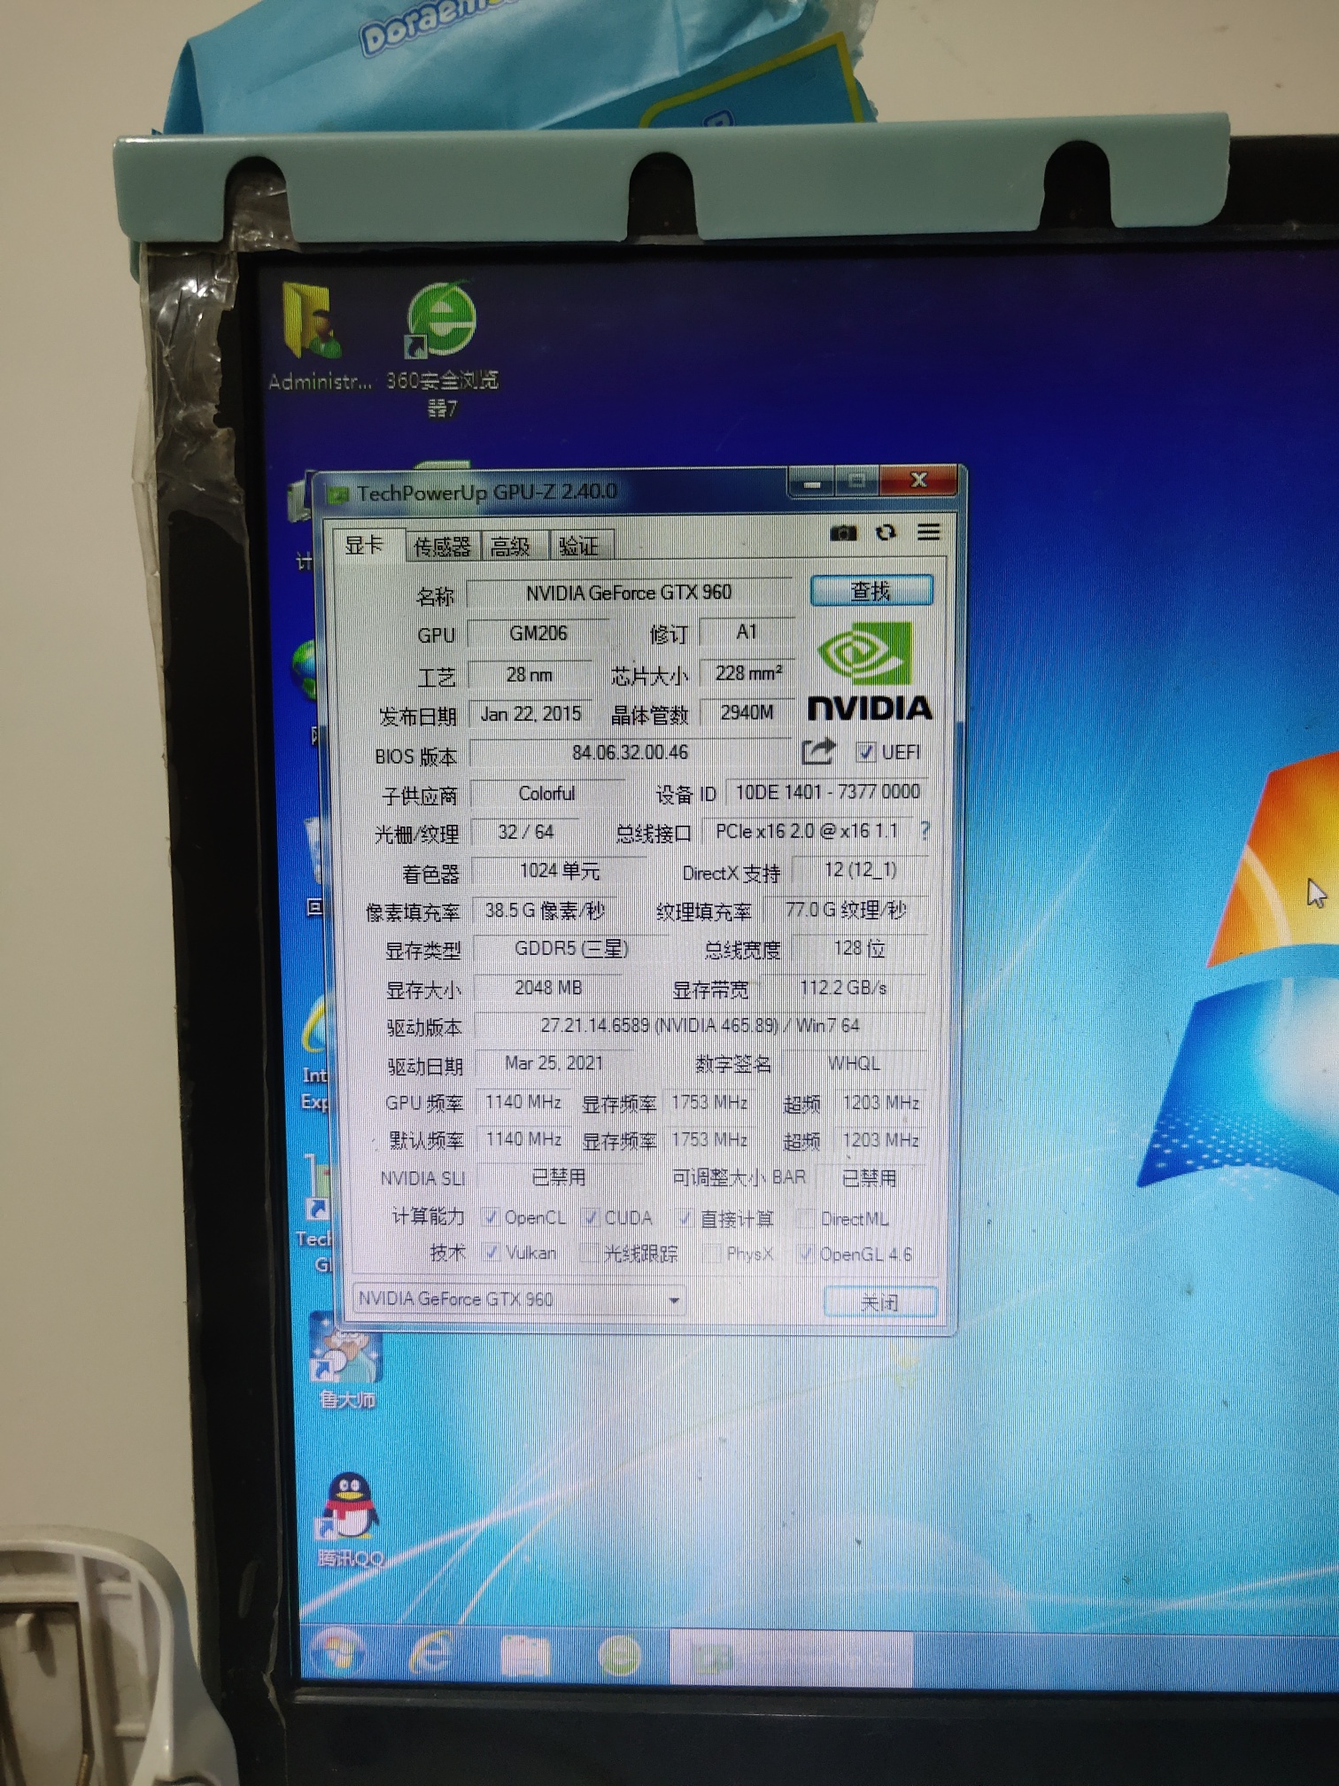Toggle the DirectML checkbox

[805, 1219]
